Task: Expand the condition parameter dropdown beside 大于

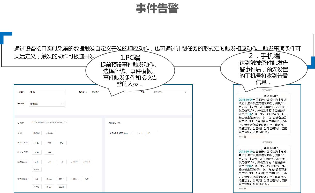Action: [121, 133]
